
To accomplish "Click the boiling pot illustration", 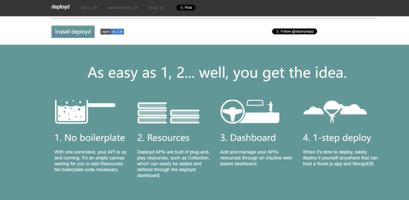I will click(x=84, y=111).
